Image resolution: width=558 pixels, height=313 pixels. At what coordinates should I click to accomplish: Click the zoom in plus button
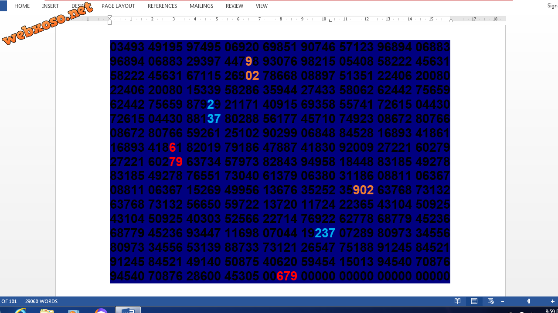coord(553,301)
